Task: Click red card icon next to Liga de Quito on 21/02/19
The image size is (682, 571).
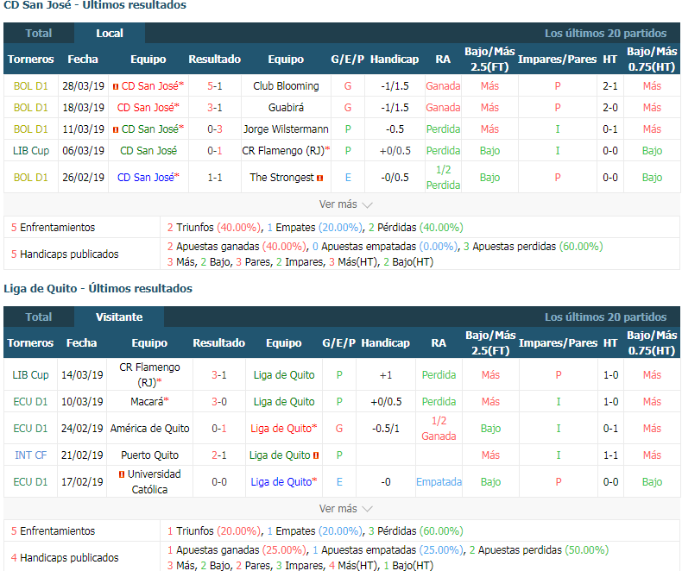Action: 316,455
